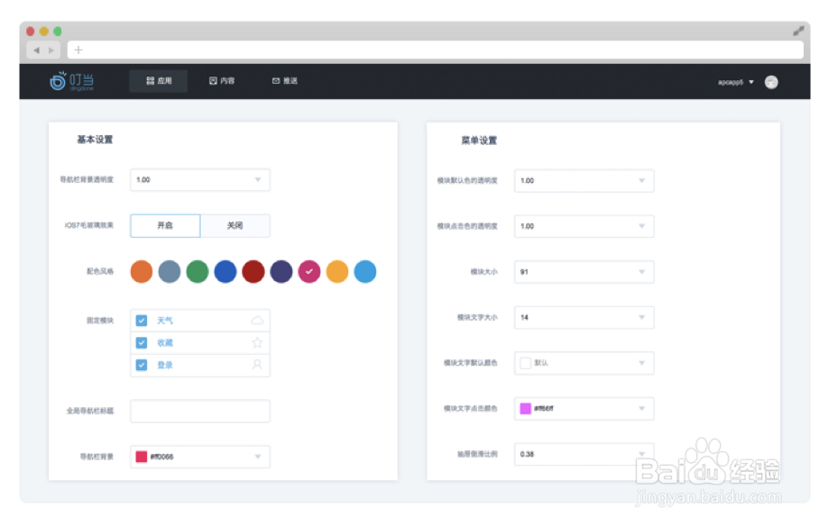Click the 推送 envelope icon in the top bar
The width and height of the screenshot is (829, 526).
(x=275, y=80)
